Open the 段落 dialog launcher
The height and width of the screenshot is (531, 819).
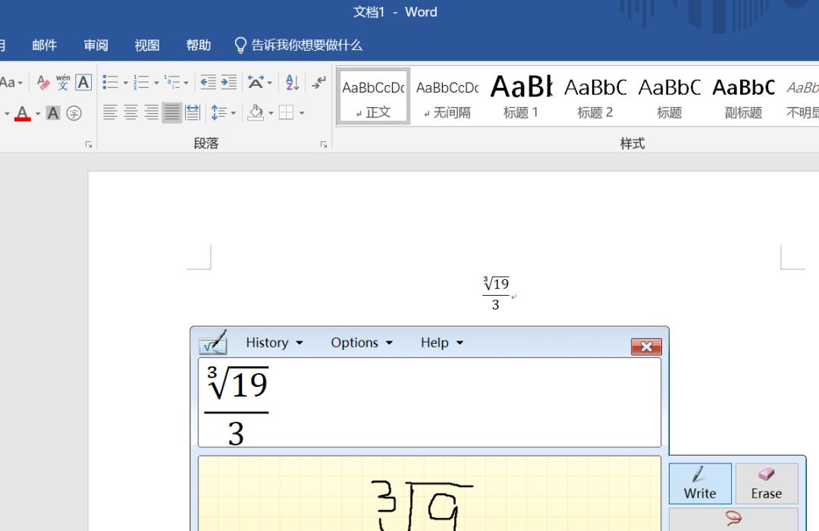(x=324, y=143)
